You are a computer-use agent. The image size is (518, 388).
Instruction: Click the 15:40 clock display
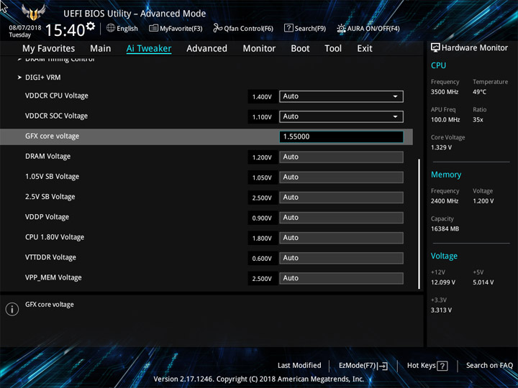(65, 30)
